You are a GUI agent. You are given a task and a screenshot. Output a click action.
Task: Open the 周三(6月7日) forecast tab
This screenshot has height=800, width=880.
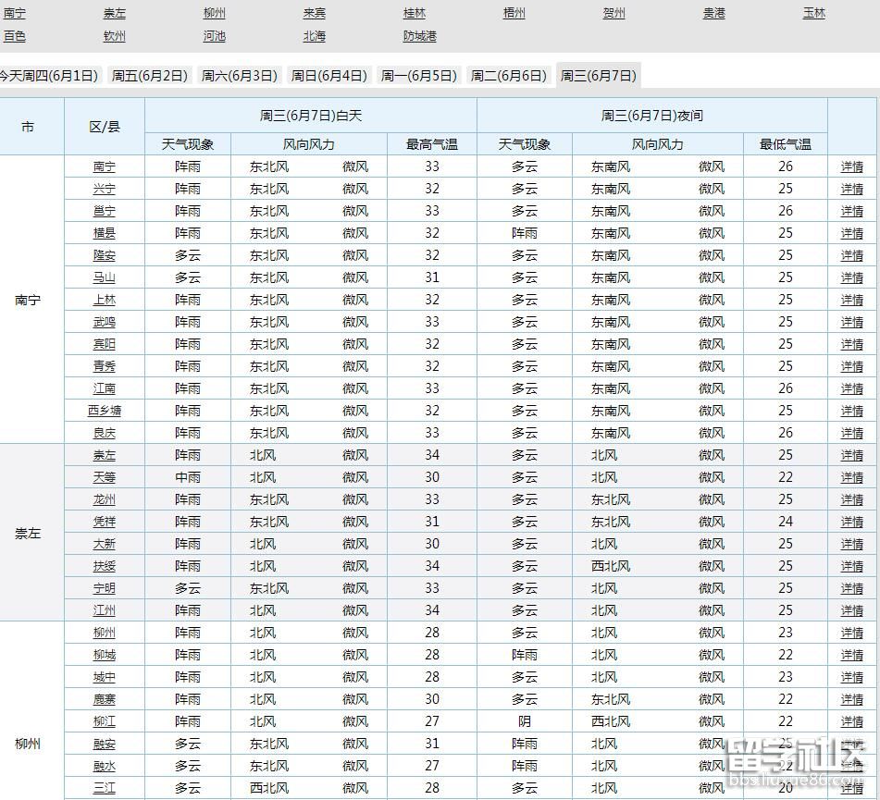(x=598, y=77)
